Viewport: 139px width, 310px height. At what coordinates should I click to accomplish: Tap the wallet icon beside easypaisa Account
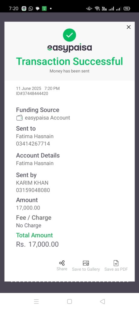pos(20,118)
